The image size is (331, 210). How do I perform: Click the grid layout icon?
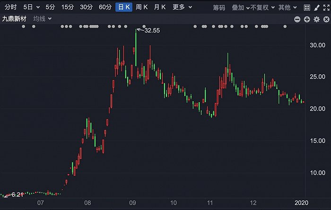[307, 8]
